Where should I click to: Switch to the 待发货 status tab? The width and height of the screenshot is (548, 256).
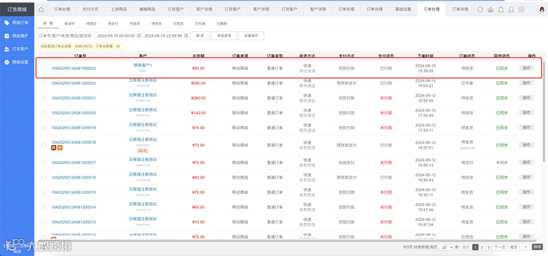[x=134, y=24]
